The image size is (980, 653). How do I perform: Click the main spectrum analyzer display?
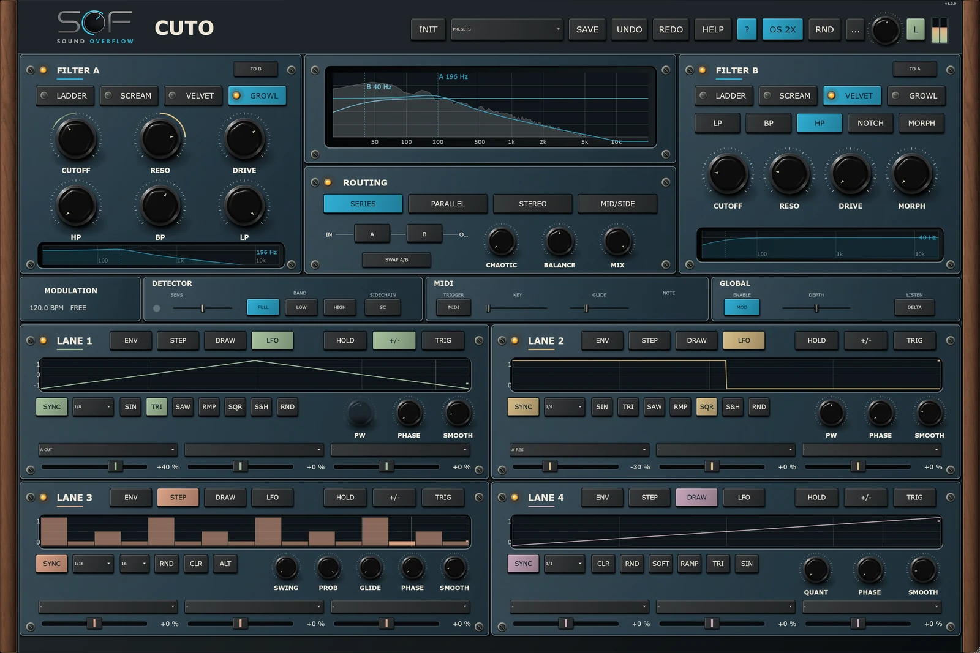[x=491, y=108]
